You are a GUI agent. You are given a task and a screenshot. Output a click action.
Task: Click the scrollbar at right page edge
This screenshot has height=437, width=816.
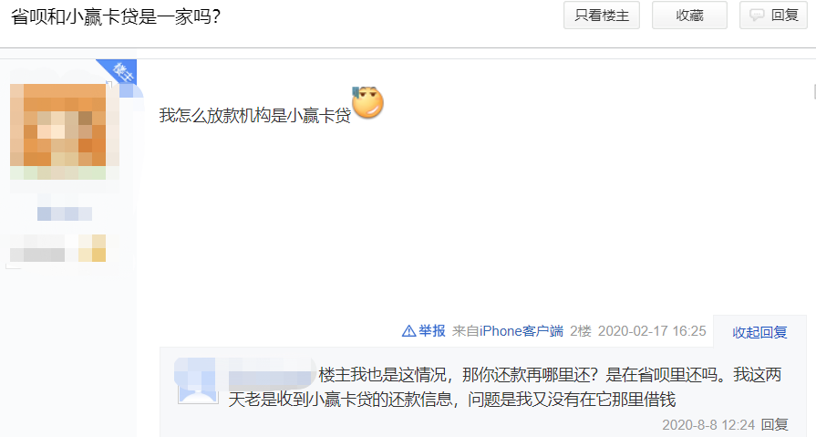point(814,91)
